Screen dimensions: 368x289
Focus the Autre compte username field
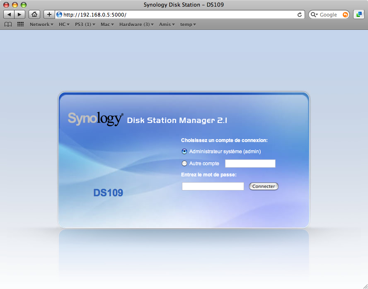[x=250, y=164]
